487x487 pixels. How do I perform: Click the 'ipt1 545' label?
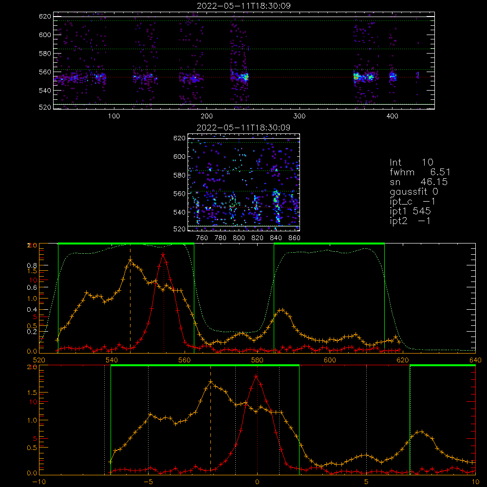tap(410, 211)
